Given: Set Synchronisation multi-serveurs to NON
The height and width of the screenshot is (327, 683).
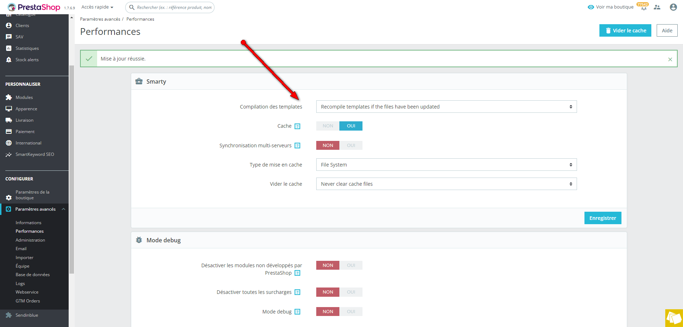Looking at the screenshot, I should (328, 145).
